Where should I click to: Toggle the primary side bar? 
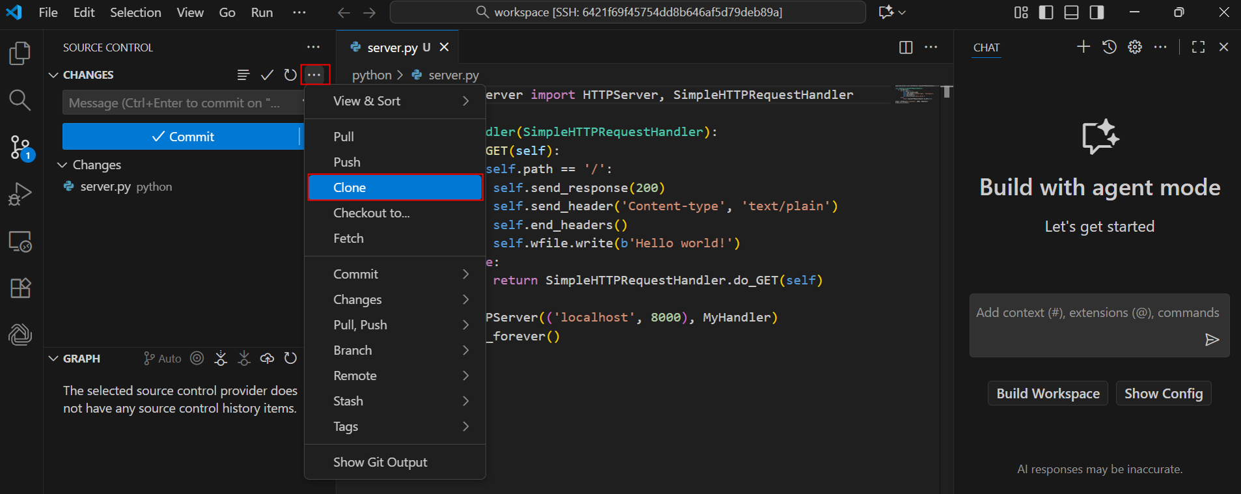click(x=1046, y=12)
